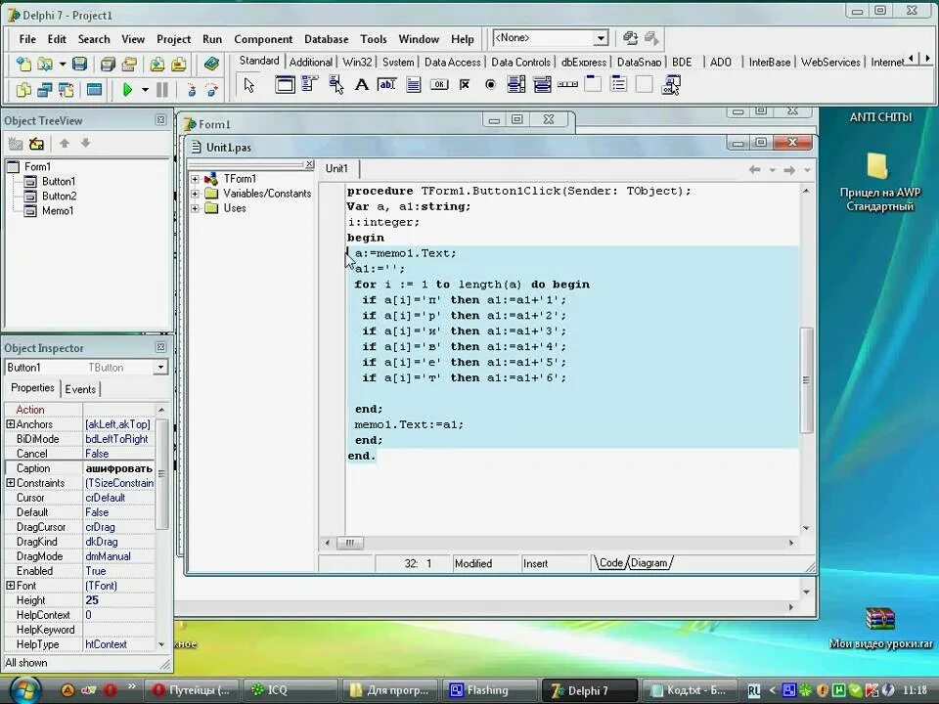The height and width of the screenshot is (704, 939).
Task: Click the View Form toolbar icon
Action: pos(45,90)
